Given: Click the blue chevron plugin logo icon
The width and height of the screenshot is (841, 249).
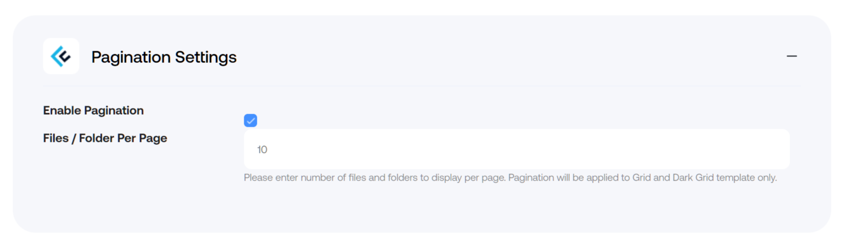Looking at the screenshot, I should tap(61, 56).
